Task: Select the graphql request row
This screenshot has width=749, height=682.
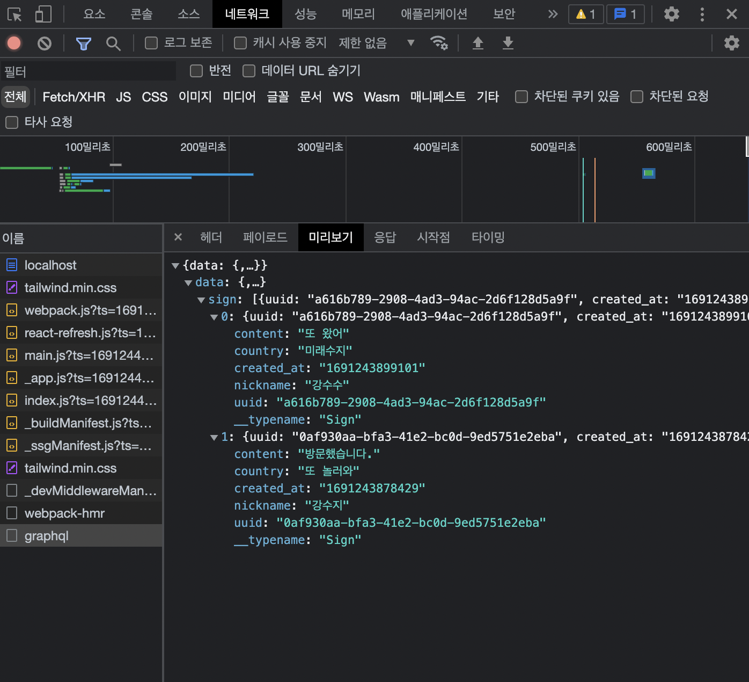Action: pyautogui.click(x=81, y=535)
